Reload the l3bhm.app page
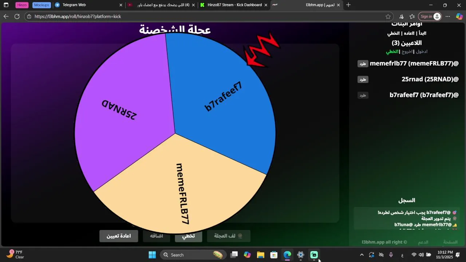Viewport: 466px width, 262px height. click(17, 16)
